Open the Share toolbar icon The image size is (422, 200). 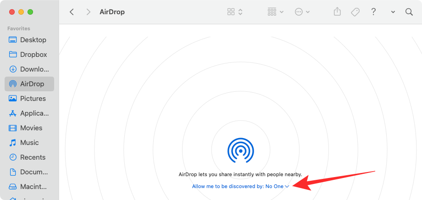(x=338, y=12)
